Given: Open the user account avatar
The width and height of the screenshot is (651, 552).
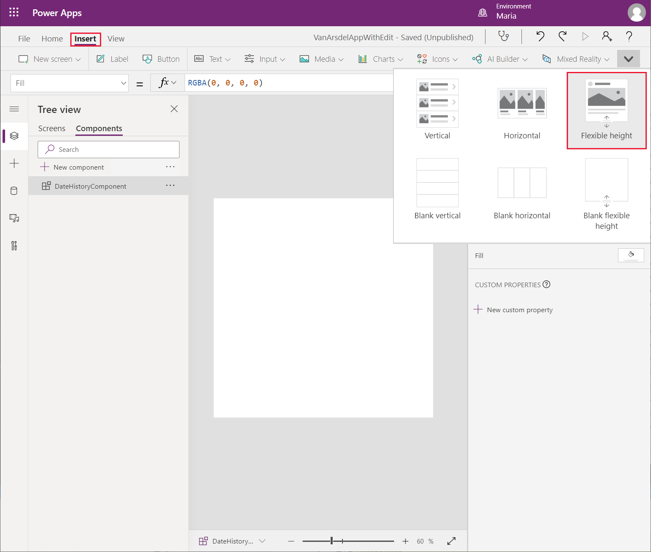Looking at the screenshot, I should (637, 13).
